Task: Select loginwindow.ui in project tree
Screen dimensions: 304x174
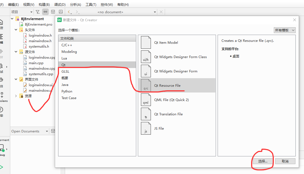Action: [x=41, y=85]
